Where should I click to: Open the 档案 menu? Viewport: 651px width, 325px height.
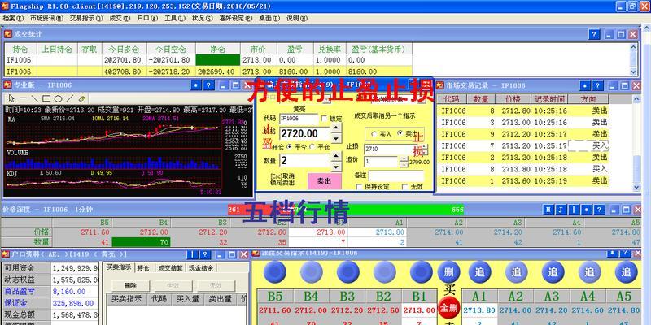pyautogui.click(x=13, y=18)
